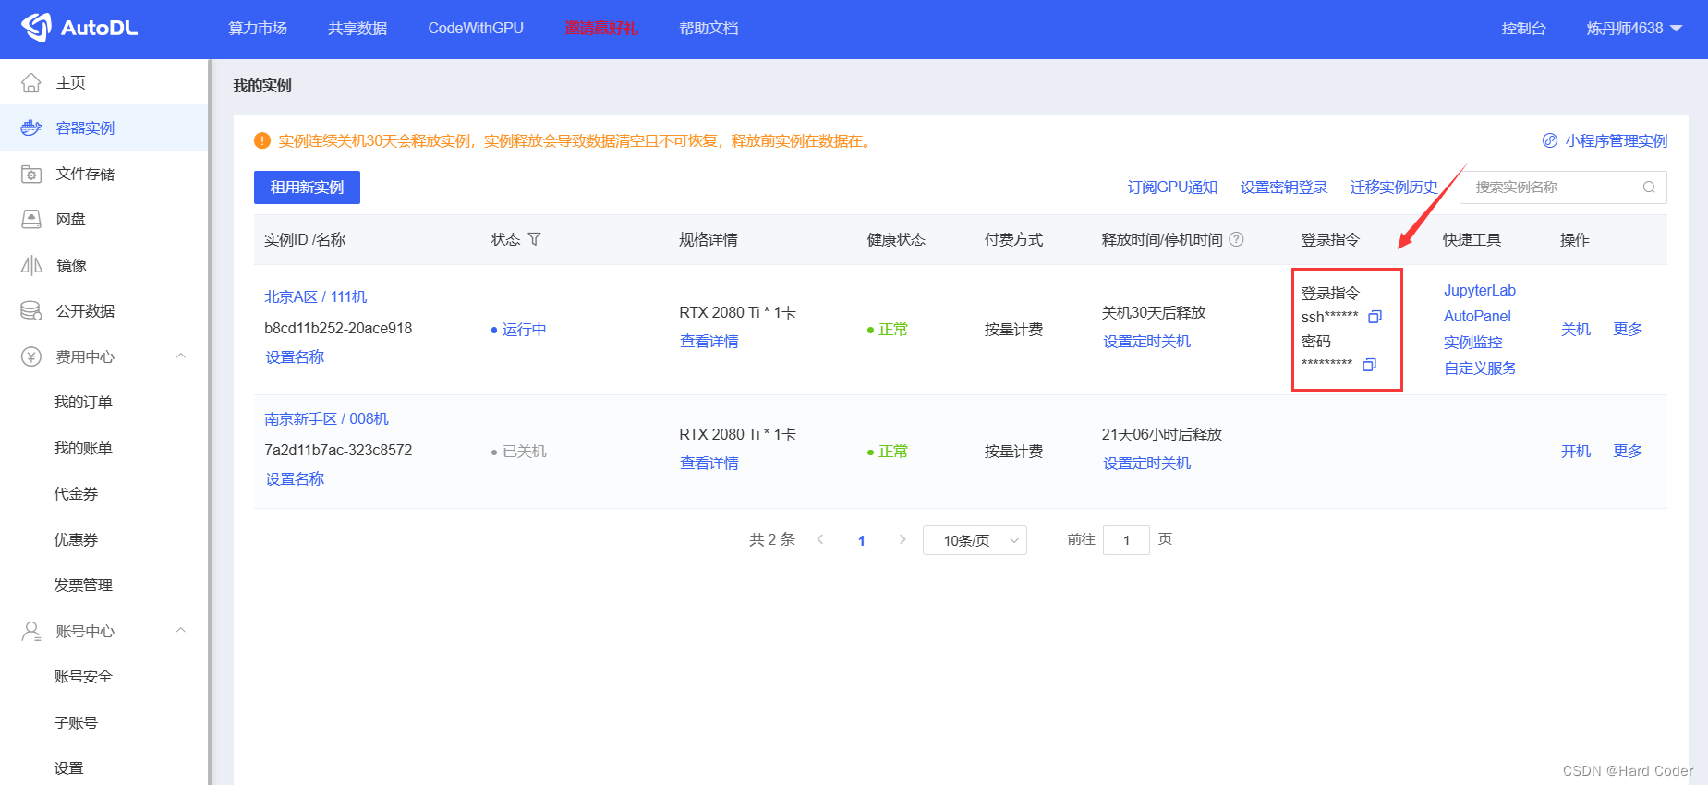Open the 公开数据 database icon
The height and width of the screenshot is (785, 1708).
click(x=31, y=311)
